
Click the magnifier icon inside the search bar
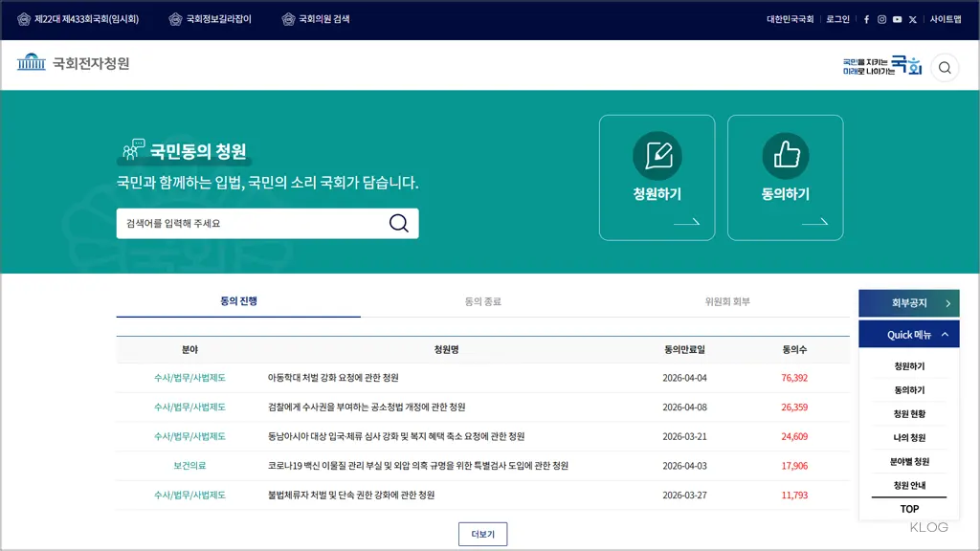tap(399, 223)
